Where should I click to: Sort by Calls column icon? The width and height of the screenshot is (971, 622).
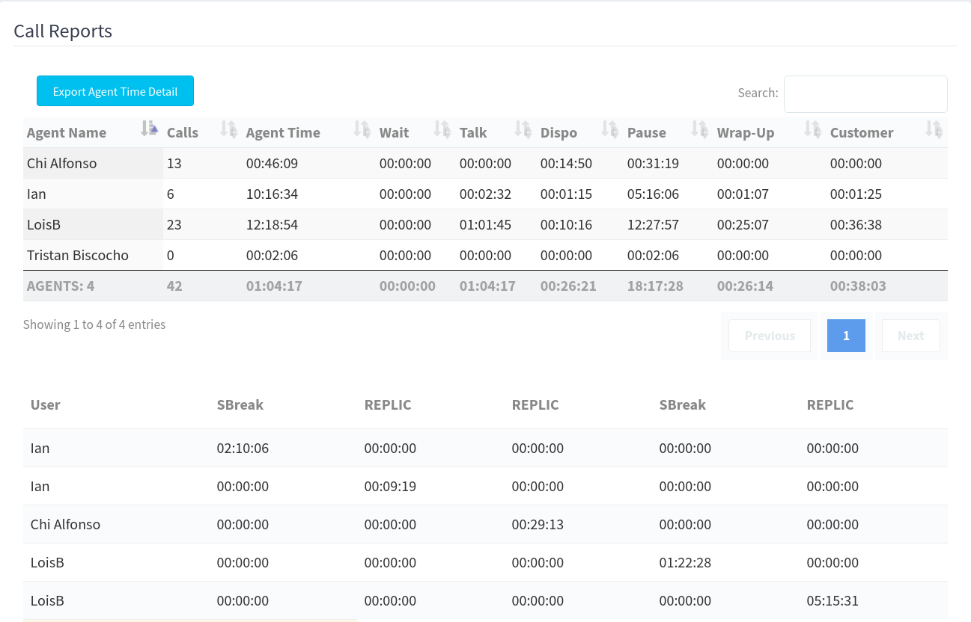point(229,129)
